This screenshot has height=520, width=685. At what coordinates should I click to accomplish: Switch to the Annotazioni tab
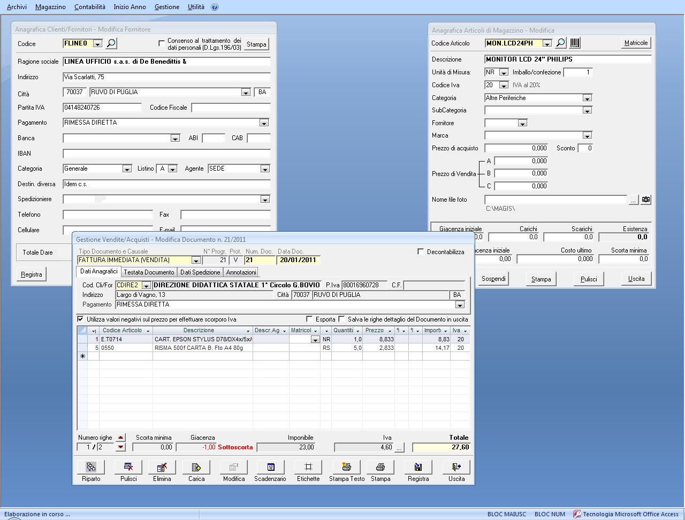coord(241,272)
